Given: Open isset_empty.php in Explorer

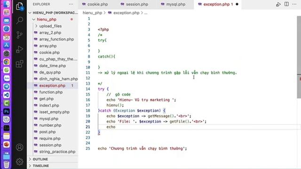Looking at the screenshot, I should (55, 112).
